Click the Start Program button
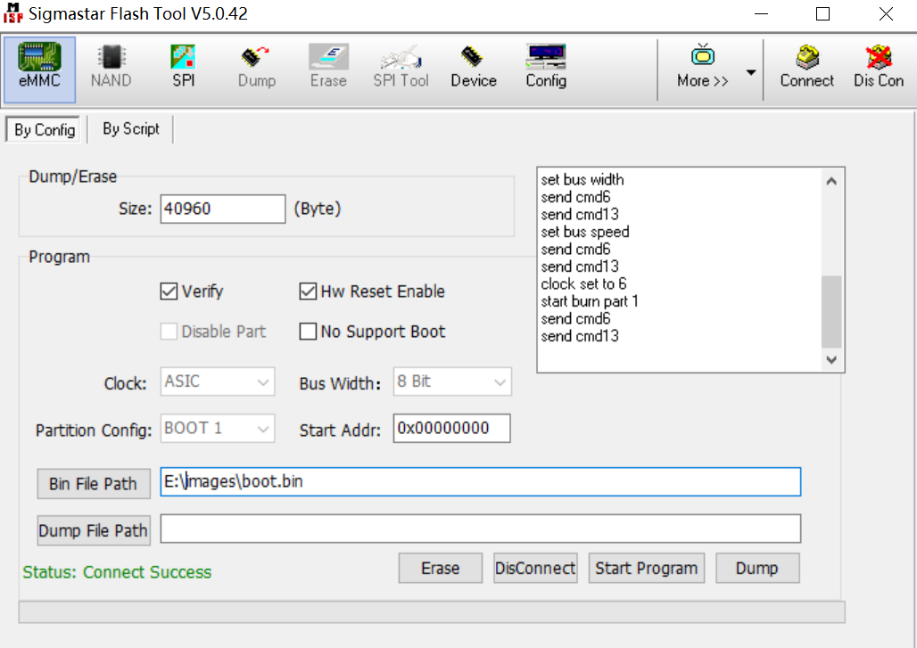Image resolution: width=917 pixels, height=648 pixels. (x=646, y=568)
